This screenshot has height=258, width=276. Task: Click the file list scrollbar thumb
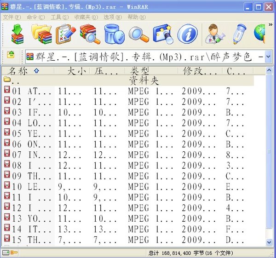pyautogui.click(x=269, y=151)
